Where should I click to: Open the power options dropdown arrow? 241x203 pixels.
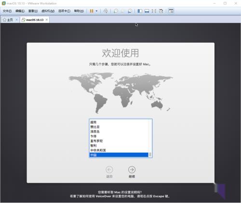coord(96,11)
